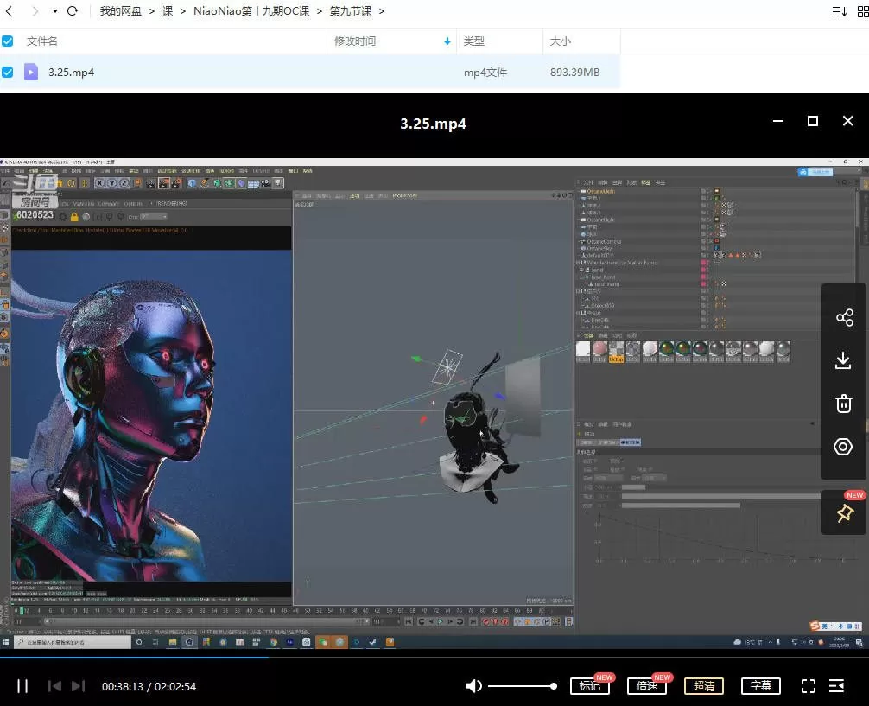Expand the navigation history dropdown arrow
This screenshot has height=706, width=869.
[x=55, y=11]
